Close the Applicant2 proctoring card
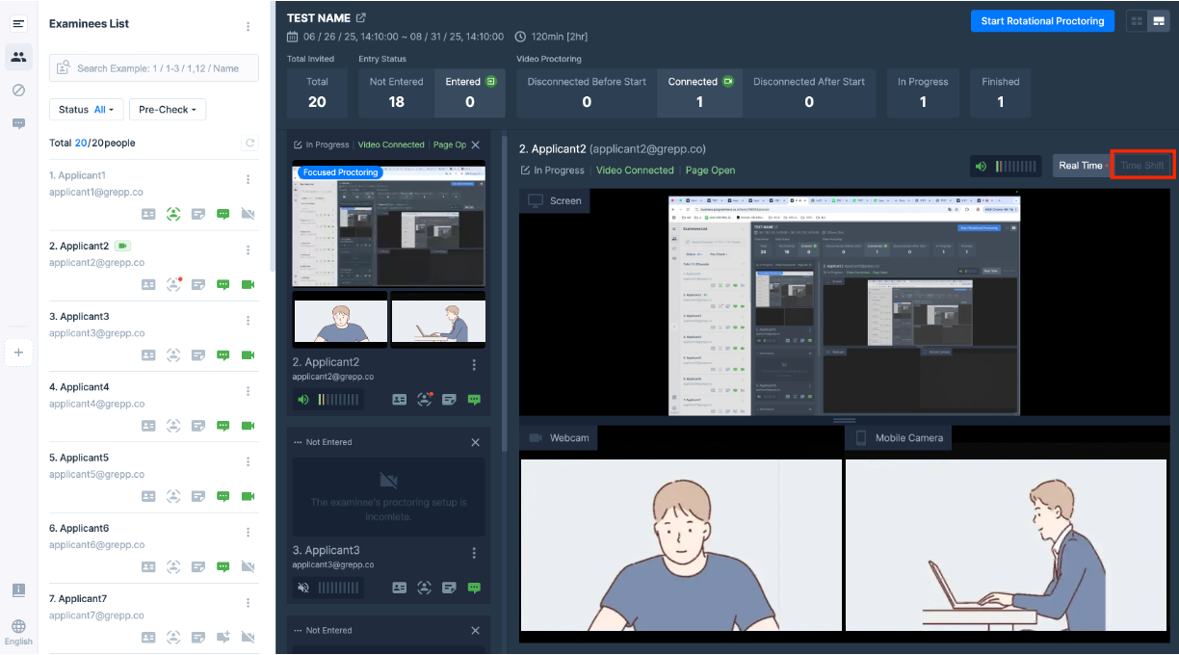The height and width of the screenshot is (655, 1179). 475,144
